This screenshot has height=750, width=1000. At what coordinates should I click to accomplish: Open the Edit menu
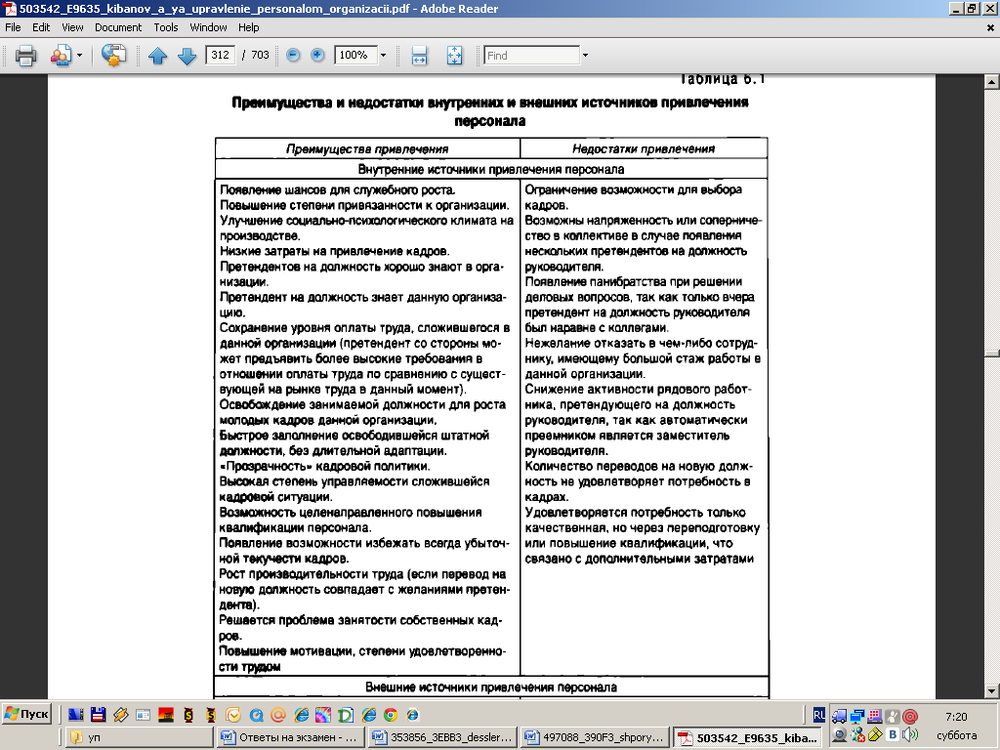click(x=41, y=27)
